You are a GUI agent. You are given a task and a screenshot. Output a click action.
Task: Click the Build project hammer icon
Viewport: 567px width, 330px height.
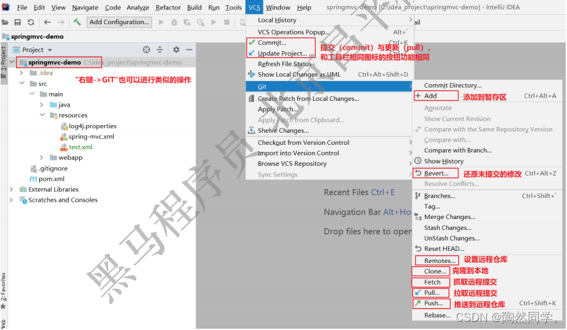tap(77, 22)
